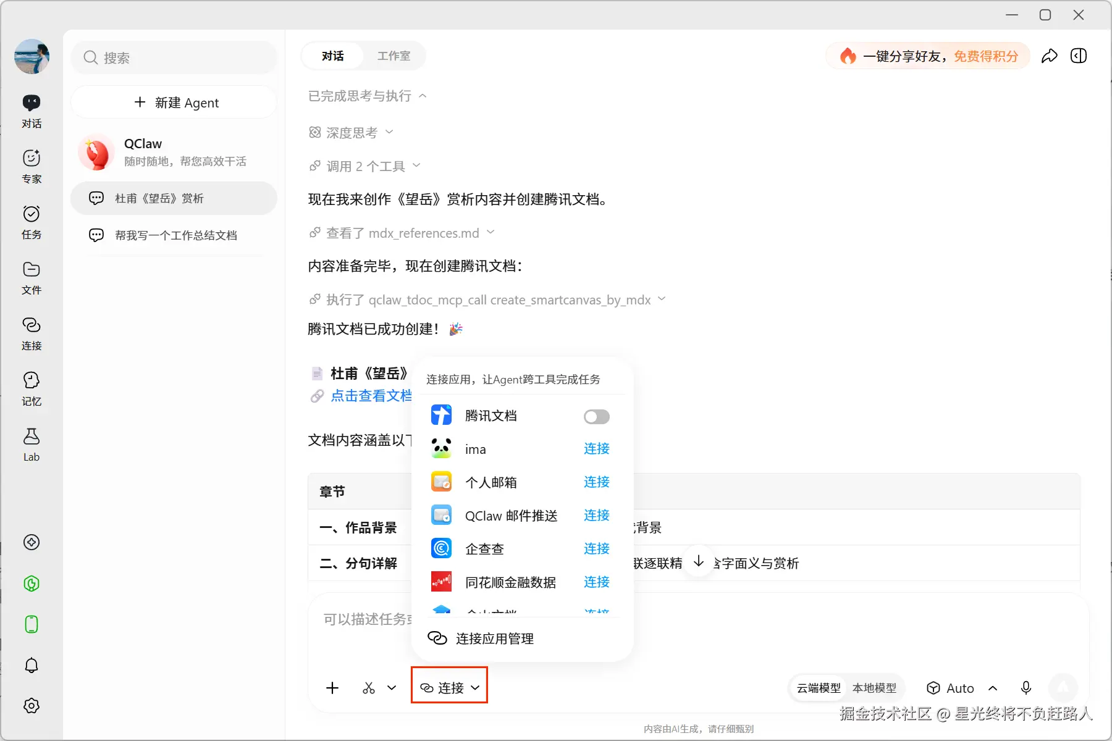Click the microphone voice input icon
Screen dimensions: 1112x741
pyautogui.click(x=1026, y=688)
